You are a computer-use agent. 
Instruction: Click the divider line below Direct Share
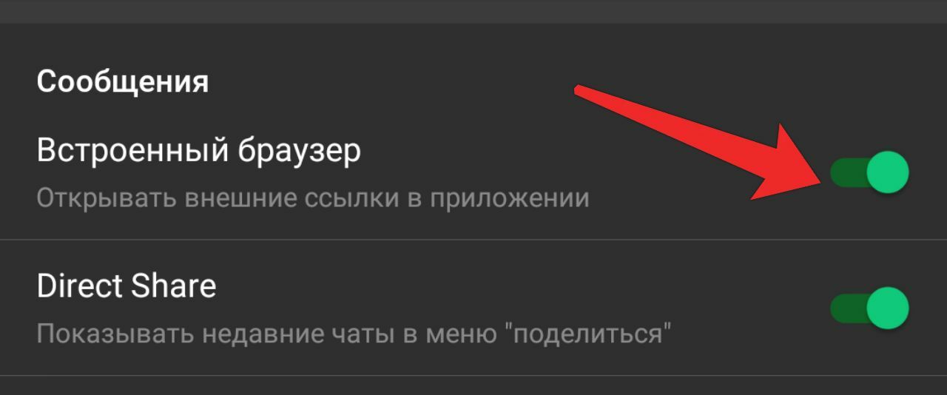[x=473, y=376]
